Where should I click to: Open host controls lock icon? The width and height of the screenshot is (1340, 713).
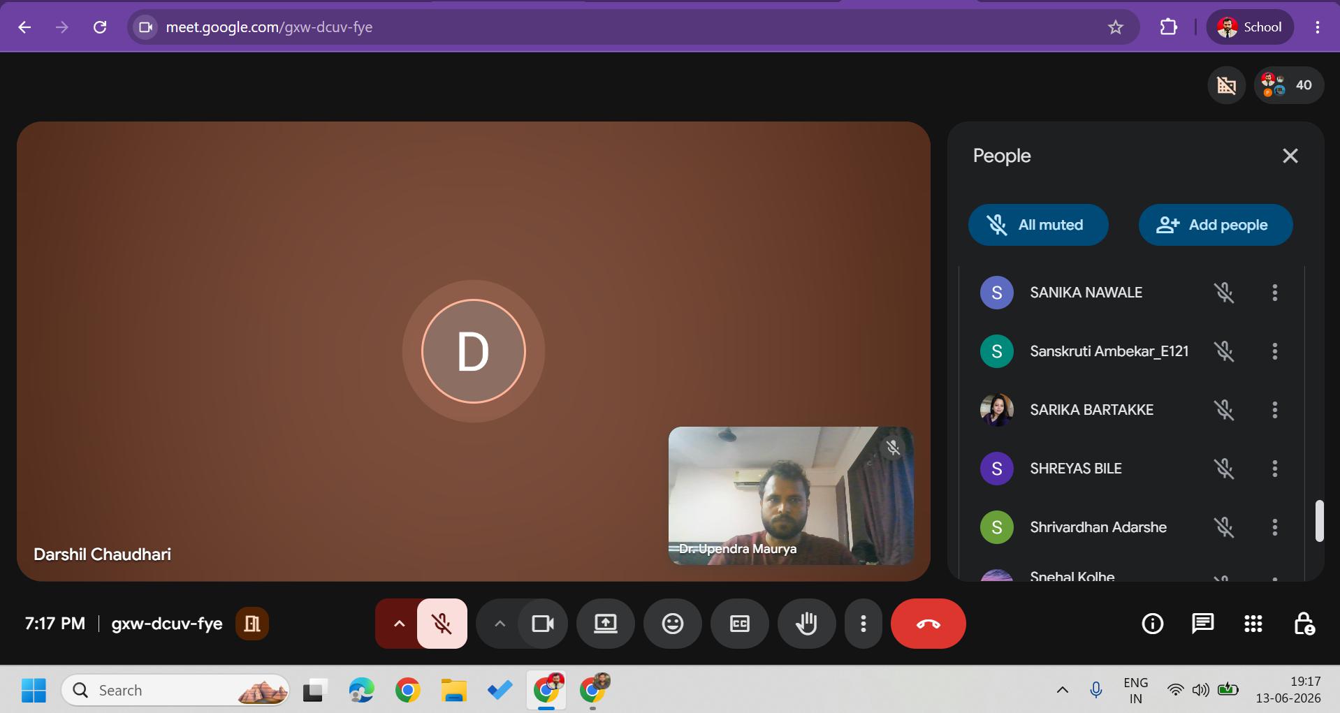[x=1304, y=624]
